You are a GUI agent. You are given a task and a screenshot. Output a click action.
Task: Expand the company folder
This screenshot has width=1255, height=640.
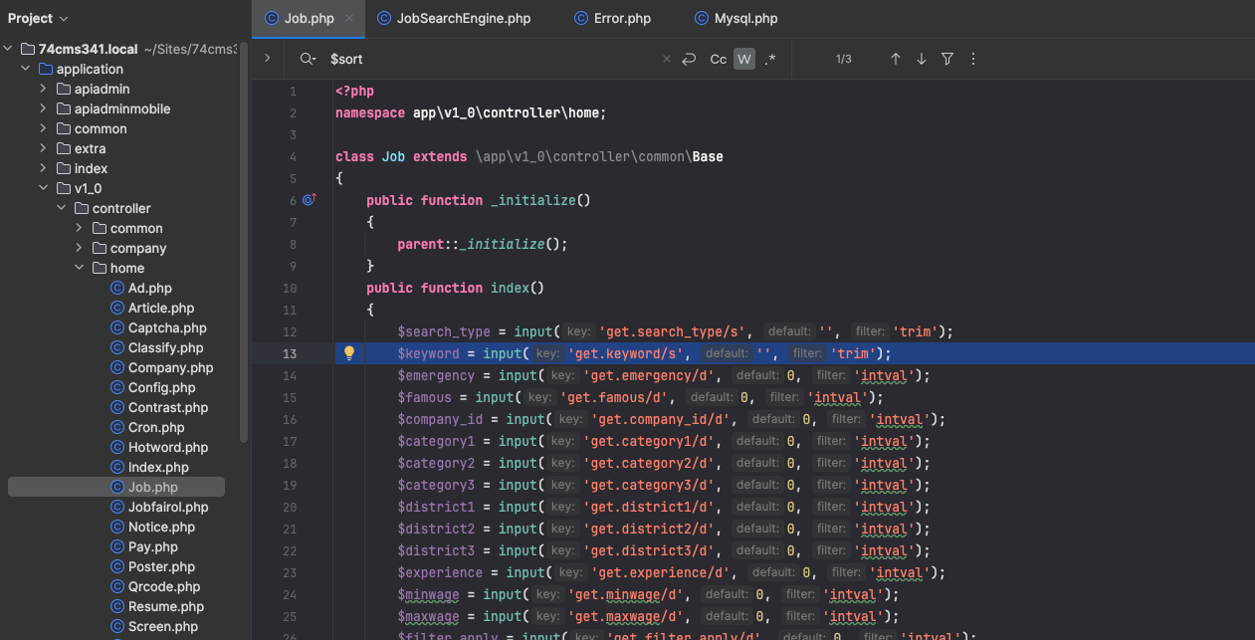[x=80, y=248]
